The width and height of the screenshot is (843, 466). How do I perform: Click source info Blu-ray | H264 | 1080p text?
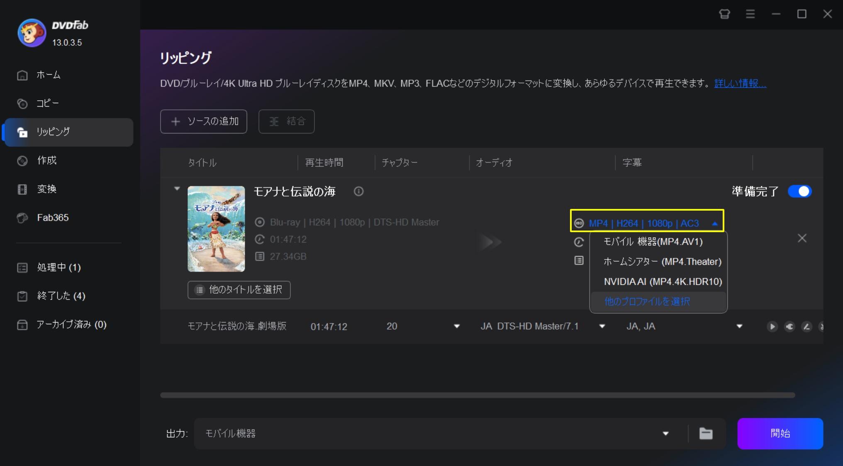(x=354, y=222)
